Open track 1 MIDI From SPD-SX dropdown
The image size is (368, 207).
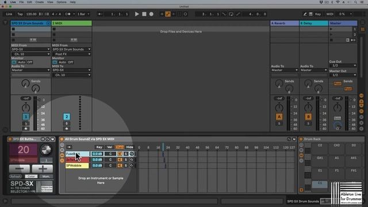click(x=30, y=49)
